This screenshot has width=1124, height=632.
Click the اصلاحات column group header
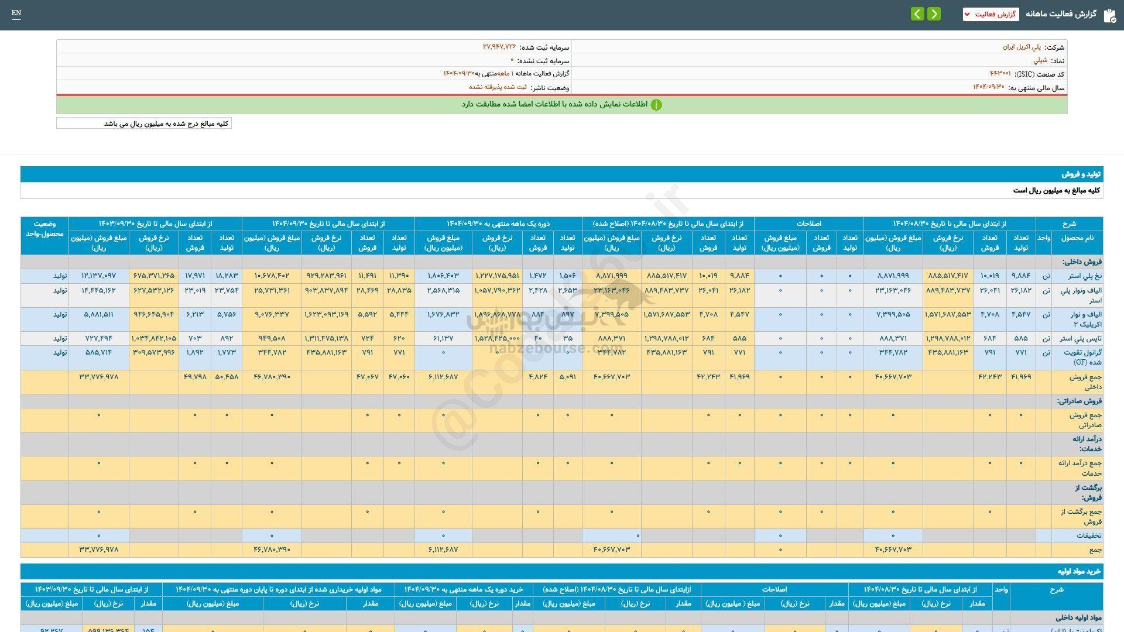point(808,224)
